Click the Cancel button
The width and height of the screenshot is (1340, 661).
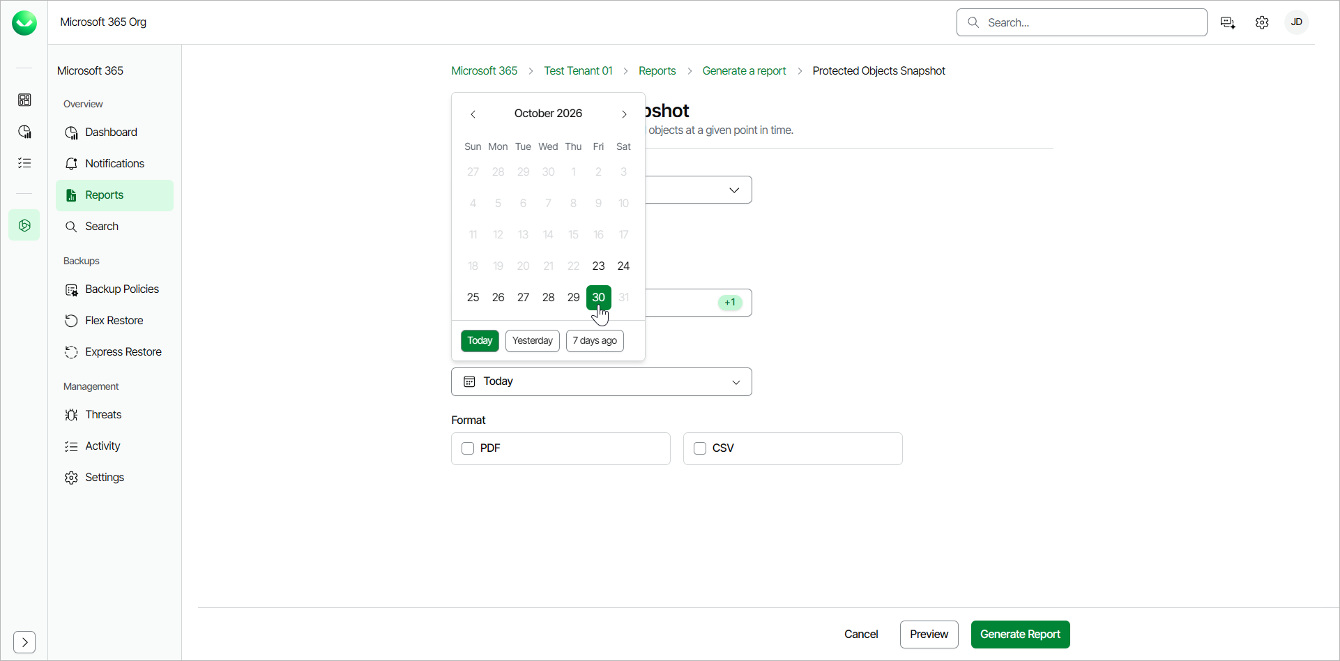(x=861, y=635)
